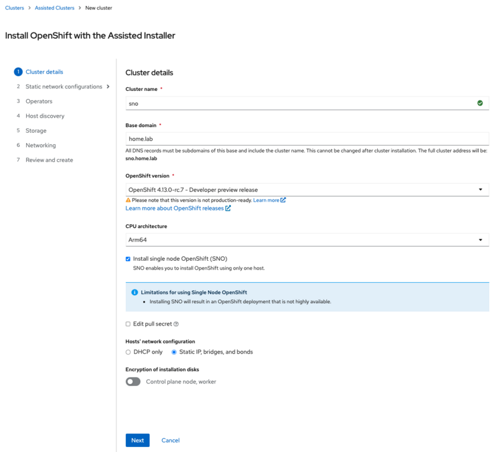Click external link icon after OpenShift releases
The height and width of the screenshot is (452, 498).
pyautogui.click(x=228, y=209)
